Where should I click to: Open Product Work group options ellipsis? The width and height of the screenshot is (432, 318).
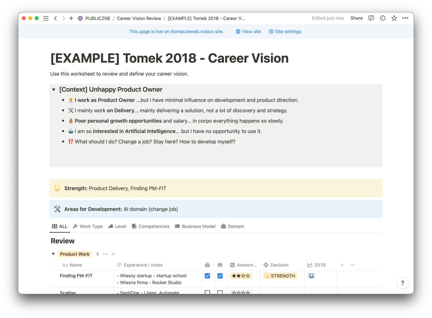tap(105, 254)
